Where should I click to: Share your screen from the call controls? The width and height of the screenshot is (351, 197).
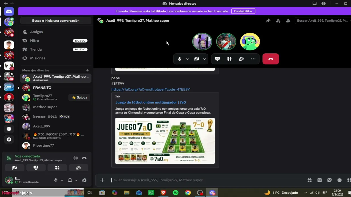pyautogui.click(x=217, y=59)
